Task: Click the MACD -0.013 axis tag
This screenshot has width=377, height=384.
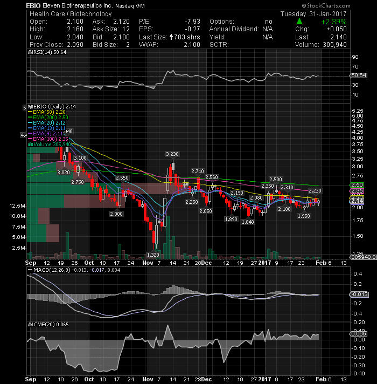Action: 359,294
